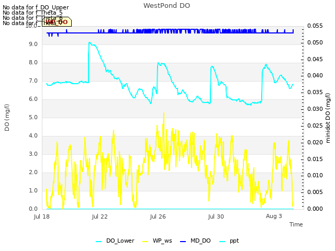Click the 0.055 right axis tick label
Viewport: 335px width, 251px height.
pos(315,26)
